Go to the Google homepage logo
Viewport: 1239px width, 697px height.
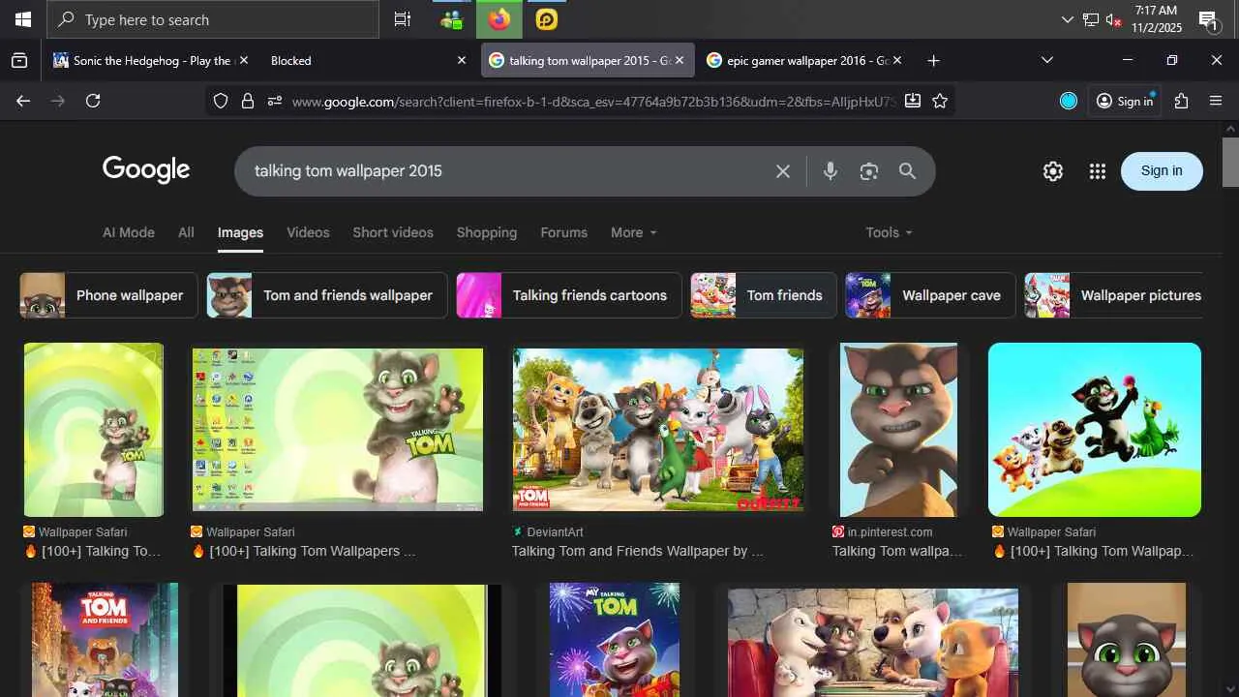(146, 169)
